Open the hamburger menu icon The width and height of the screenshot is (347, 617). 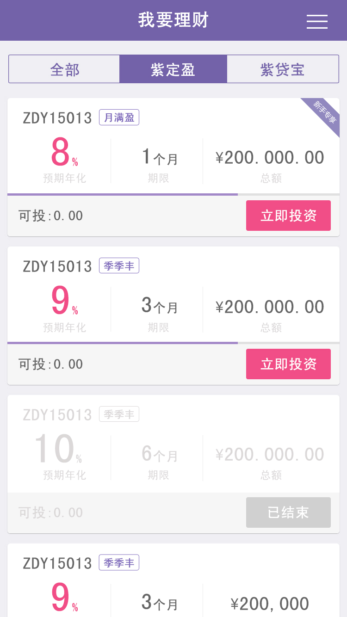317,21
